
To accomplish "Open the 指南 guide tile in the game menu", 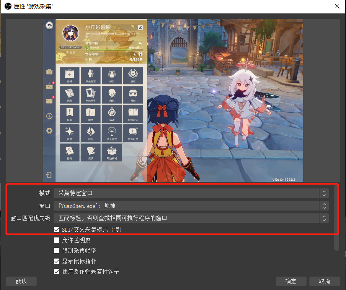I will tap(70, 152).
